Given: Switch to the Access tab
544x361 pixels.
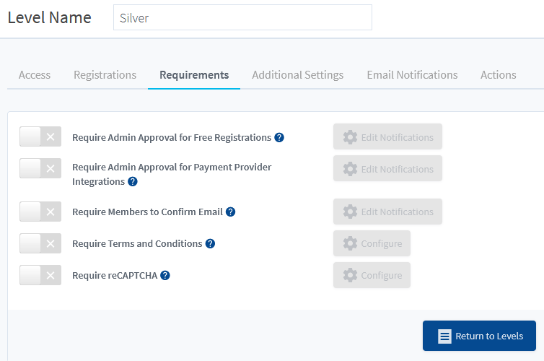Looking at the screenshot, I should [35, 75].
